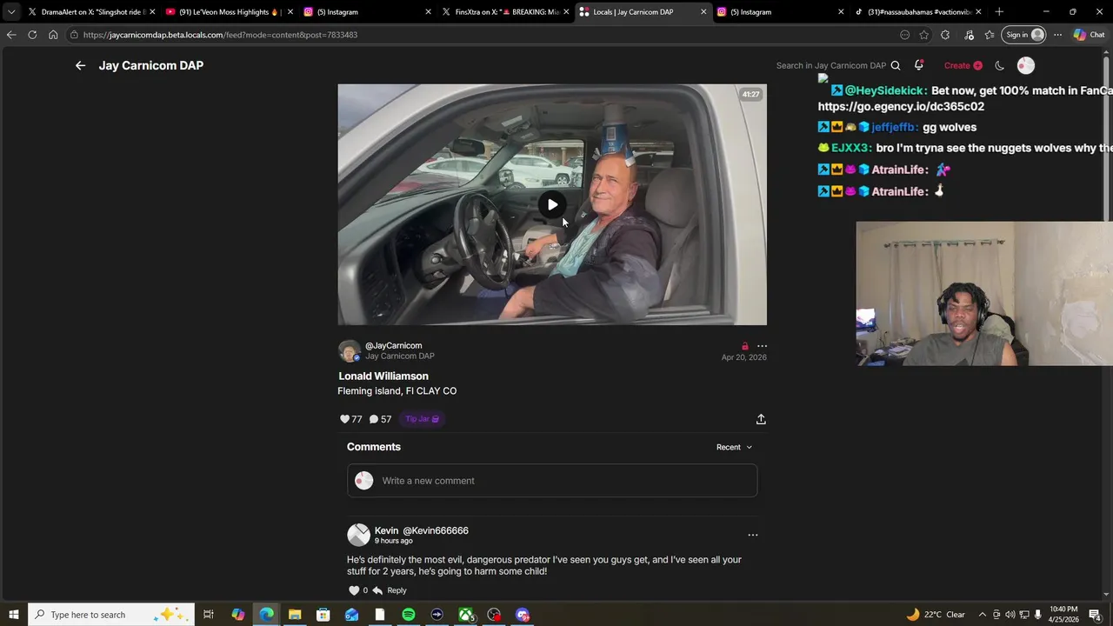Open the egency.io link in chat overlay

click(901, 106)
